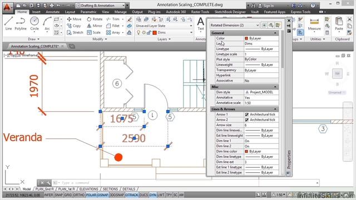Click the Scale tool
The width and height of the screenshot is (356, 200).
(94, 32)
